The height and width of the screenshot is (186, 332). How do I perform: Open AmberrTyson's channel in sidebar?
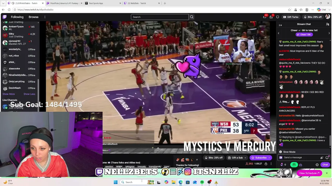click(20, 28)
